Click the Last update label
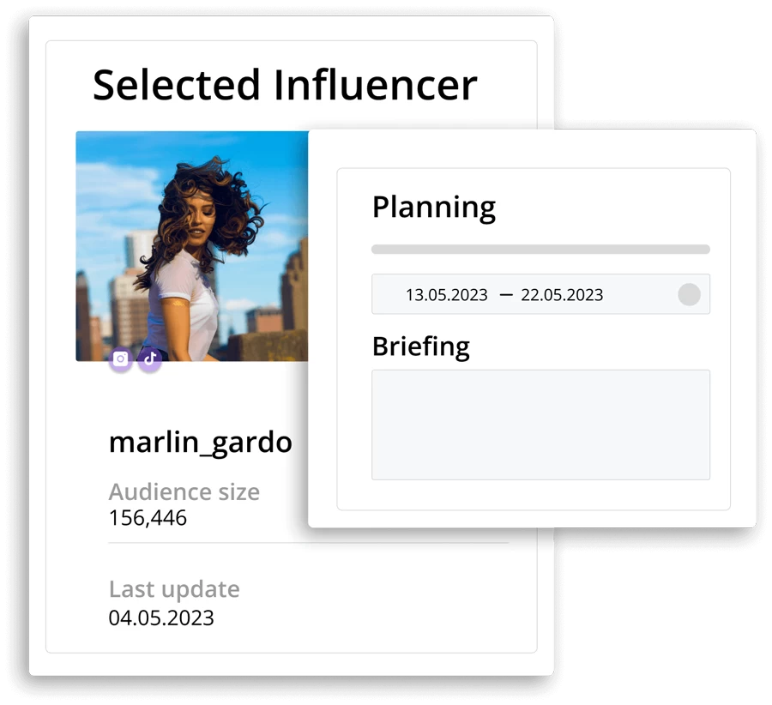772x705 pixels. coord(174,589)
